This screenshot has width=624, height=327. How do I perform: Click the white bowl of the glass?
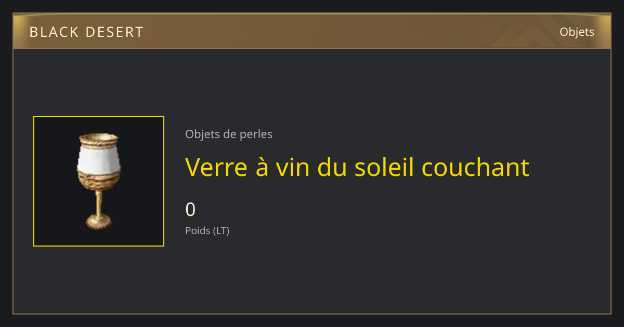99,158
